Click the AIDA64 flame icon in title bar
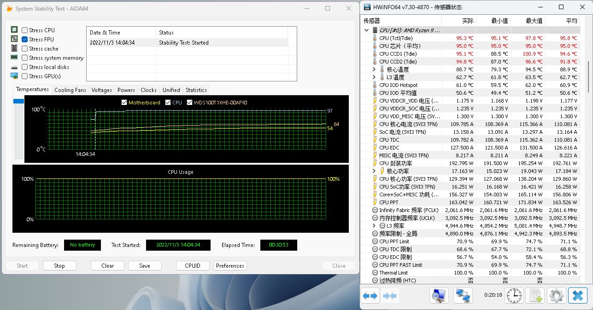The width and height of the screenshot is (593, 310). 9,8
